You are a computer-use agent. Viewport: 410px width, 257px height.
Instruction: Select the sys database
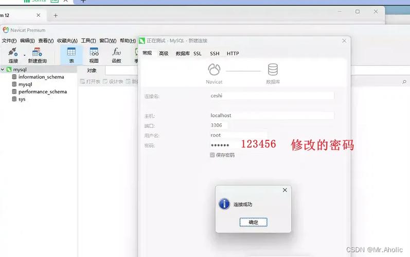pos(22,99)
